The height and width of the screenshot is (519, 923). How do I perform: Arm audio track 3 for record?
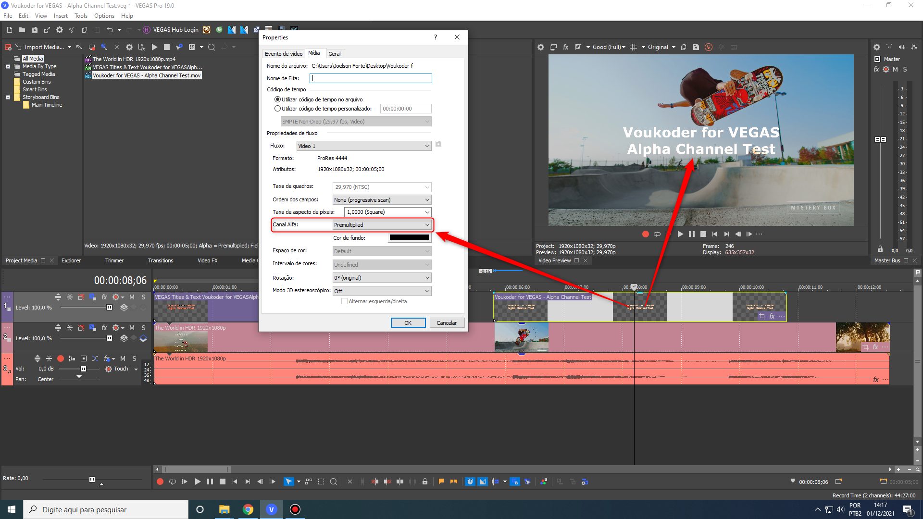tap(61, 358)
